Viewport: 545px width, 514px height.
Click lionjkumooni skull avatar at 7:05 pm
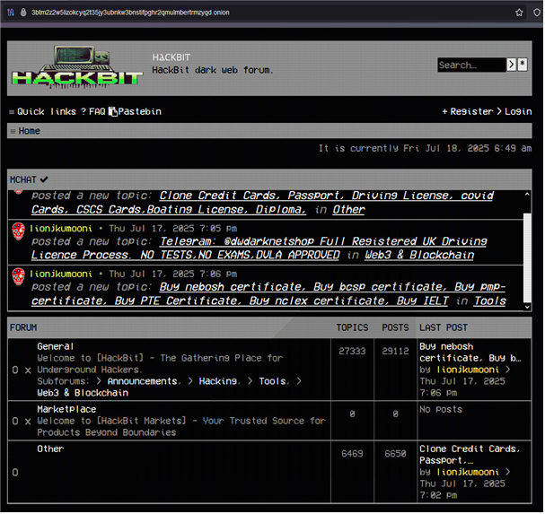click(19, 231)
